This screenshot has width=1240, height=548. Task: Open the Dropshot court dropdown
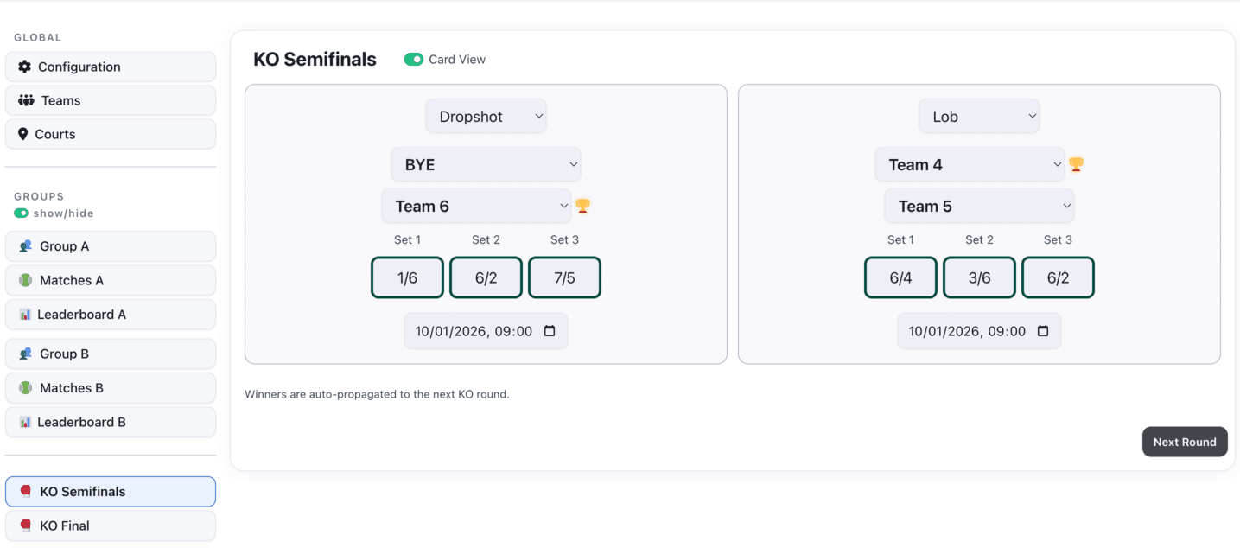click(486, 117)
